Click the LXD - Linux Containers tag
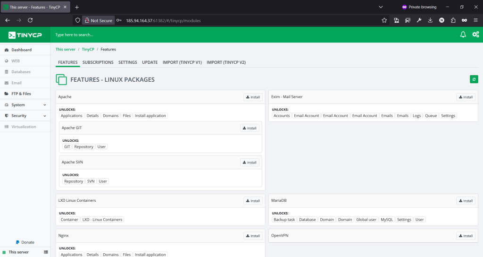This screenshot has height=257, width=483. [x=102, y=220]
